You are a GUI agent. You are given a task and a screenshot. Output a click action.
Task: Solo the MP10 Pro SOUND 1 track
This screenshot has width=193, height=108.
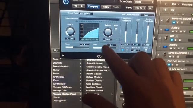tap(177, 23)
